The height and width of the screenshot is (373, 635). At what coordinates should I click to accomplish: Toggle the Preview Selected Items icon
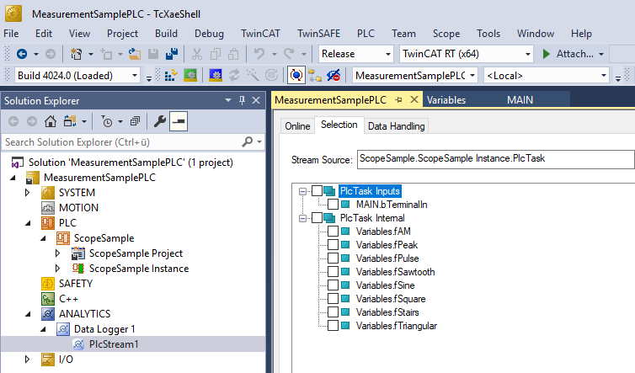click(179, 121)
